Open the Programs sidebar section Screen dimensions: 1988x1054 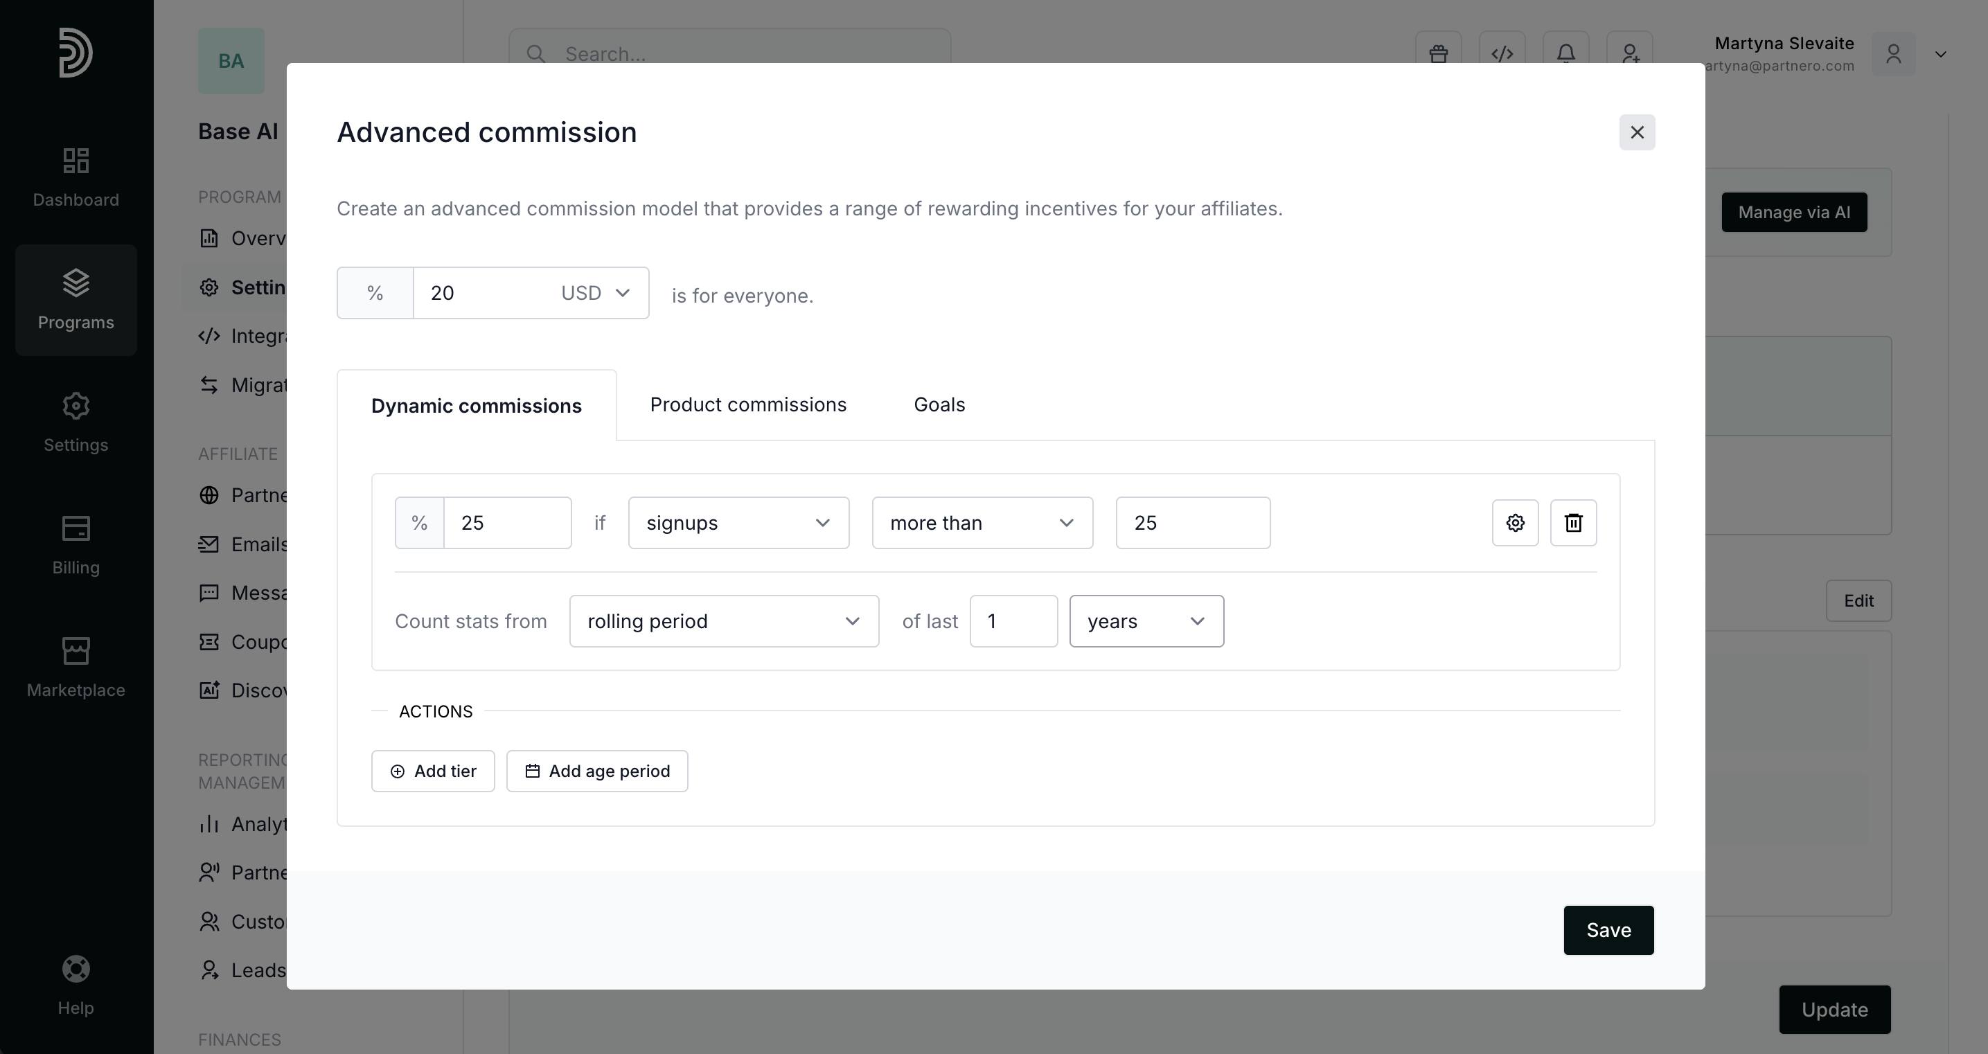pyautogui.click(x=76, y=300)
